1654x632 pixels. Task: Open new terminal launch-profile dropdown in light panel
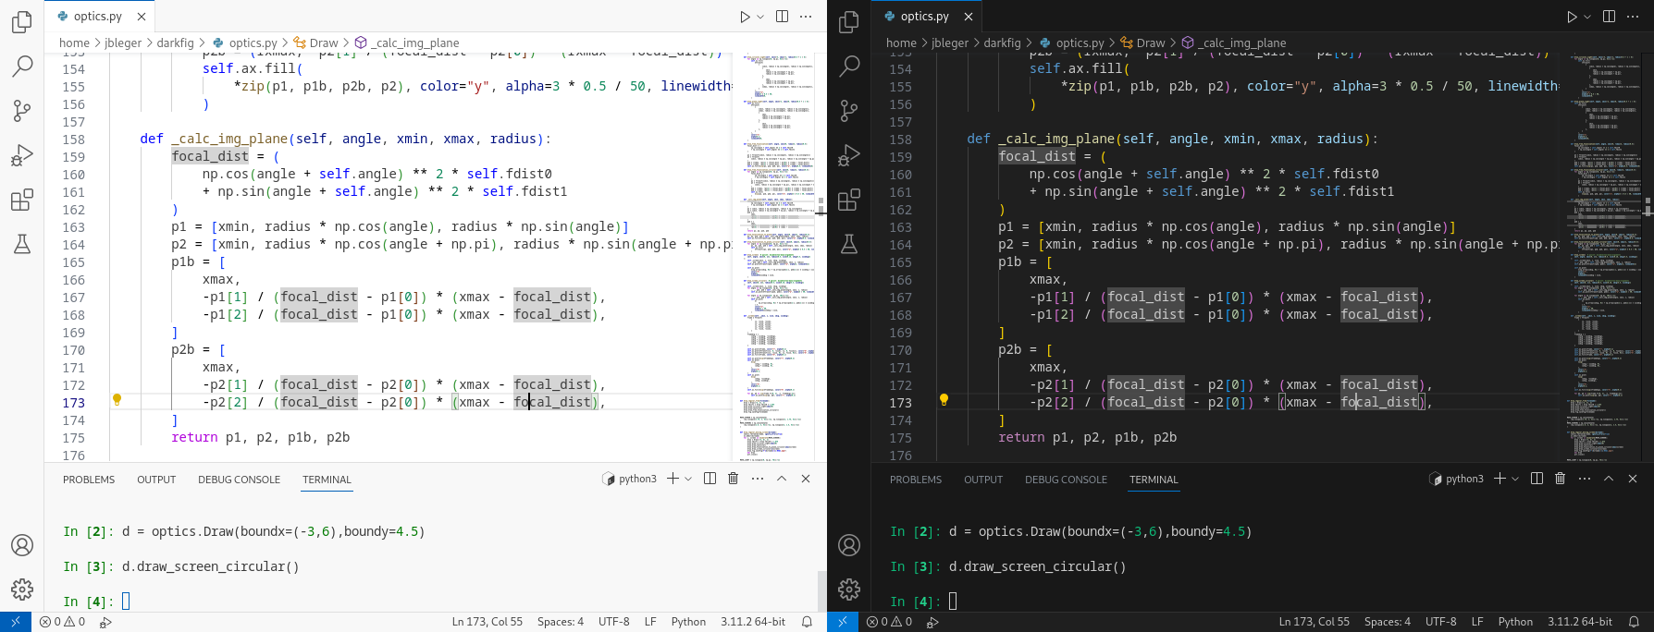pyautogui.click(x=688, y=479)
